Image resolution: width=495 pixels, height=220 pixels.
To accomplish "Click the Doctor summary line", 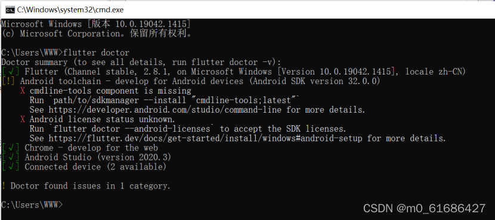I will [x=141, y=62].
